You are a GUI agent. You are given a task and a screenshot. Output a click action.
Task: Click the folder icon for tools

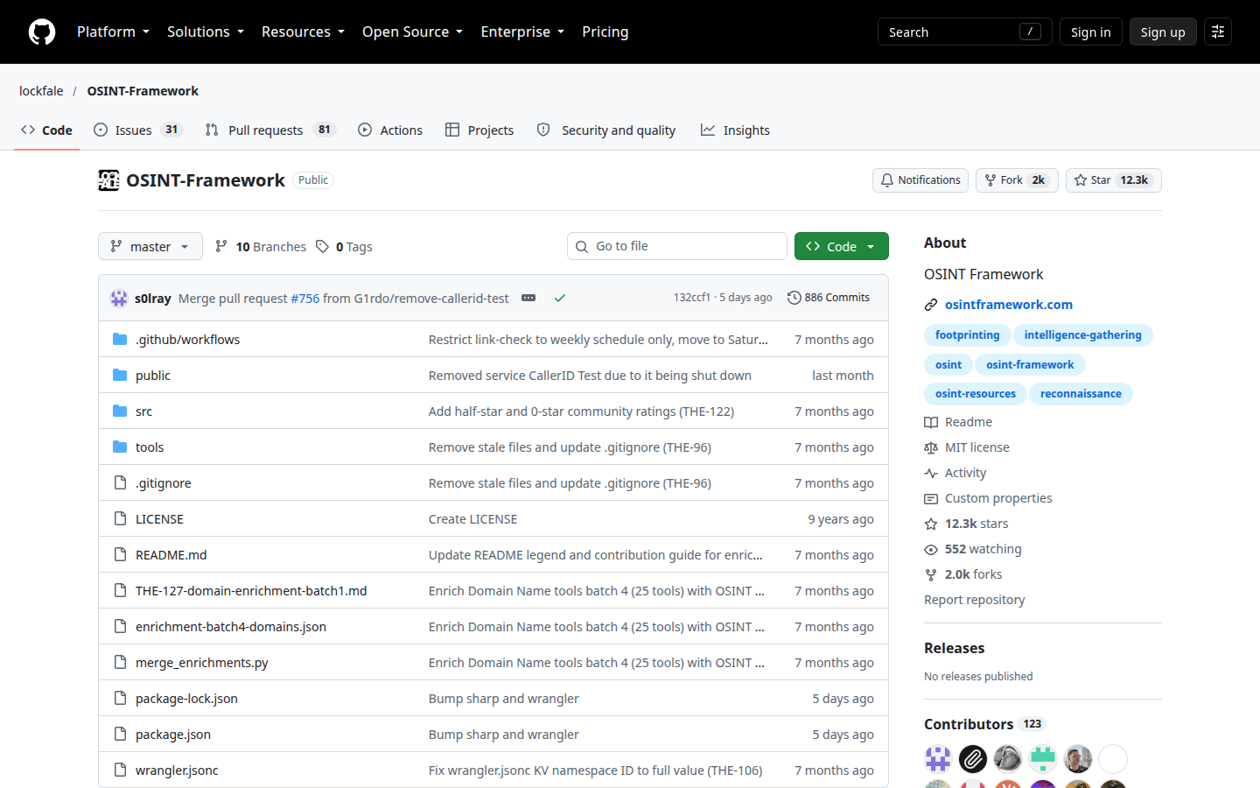[120, 447]
